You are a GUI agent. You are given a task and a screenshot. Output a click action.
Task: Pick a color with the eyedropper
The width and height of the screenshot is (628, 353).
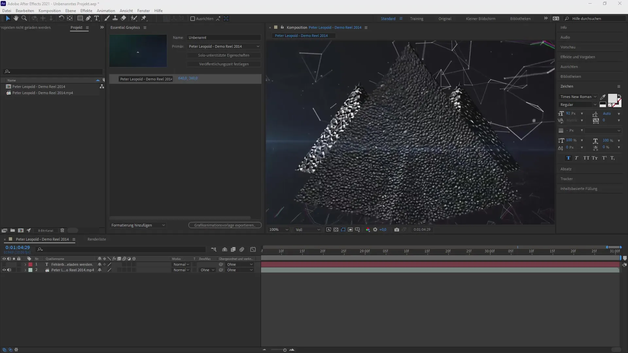point(602,97)
